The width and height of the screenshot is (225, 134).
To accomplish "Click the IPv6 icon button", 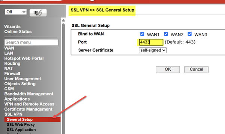I will 38,13.
